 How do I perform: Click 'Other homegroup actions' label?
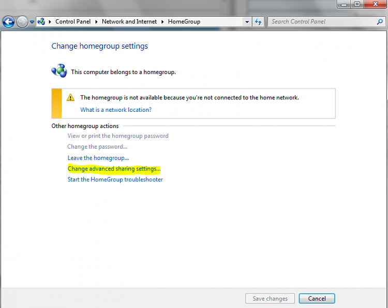[x=85, y=126]
